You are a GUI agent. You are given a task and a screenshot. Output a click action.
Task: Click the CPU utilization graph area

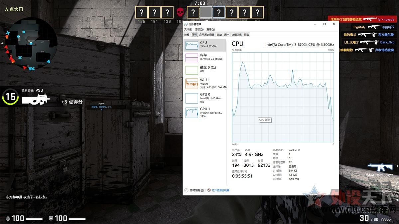click(283, 97)
